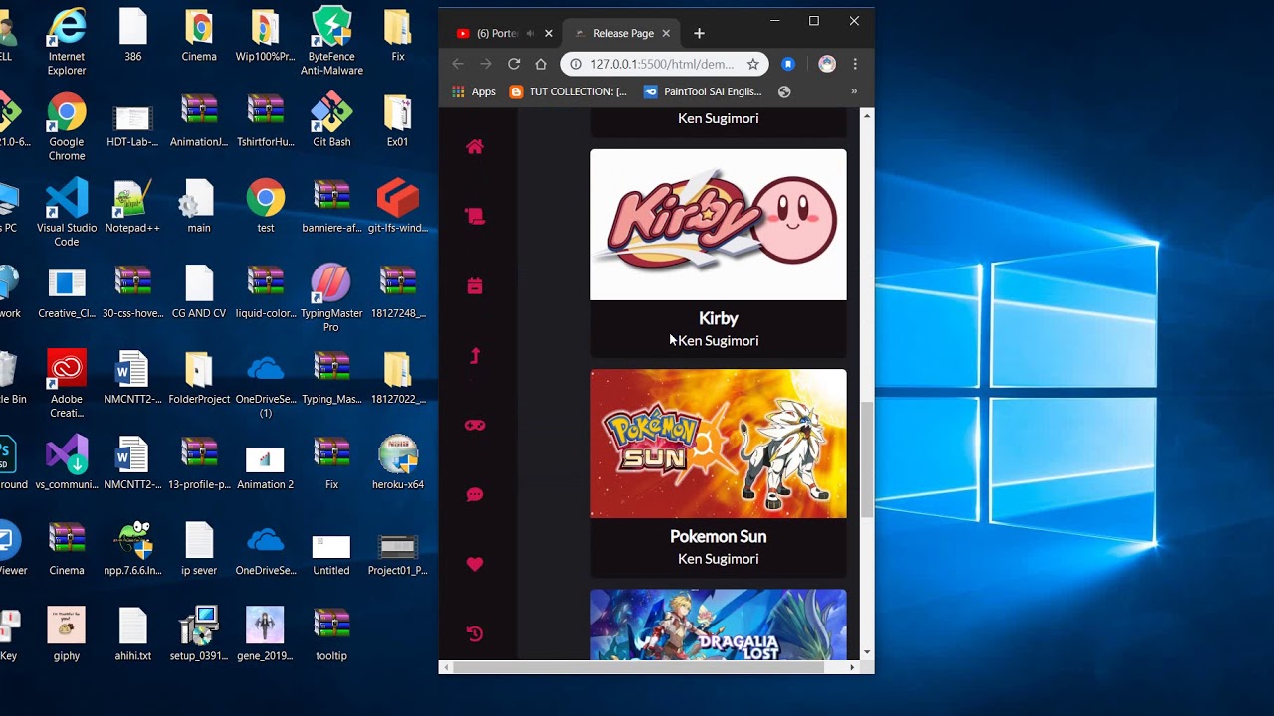Select the Visual Studio Code desktop icon
This screenshot has height=716, width=1274.
(67, 213)
